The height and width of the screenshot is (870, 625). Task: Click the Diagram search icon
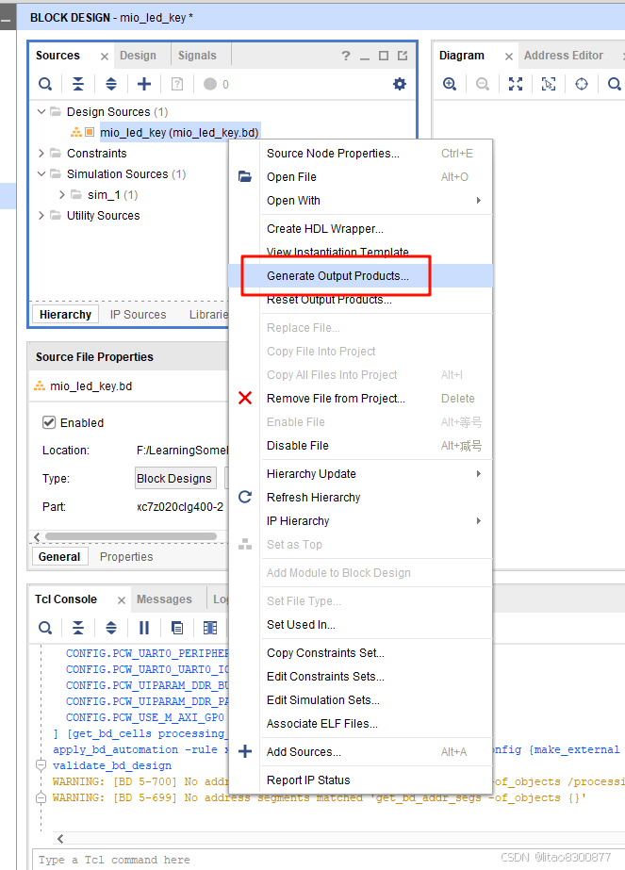pos(614,84)
